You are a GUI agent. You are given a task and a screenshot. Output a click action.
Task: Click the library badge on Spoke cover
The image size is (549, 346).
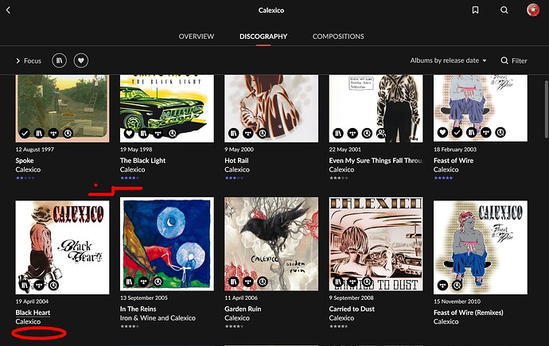click(x=39, y=133)
